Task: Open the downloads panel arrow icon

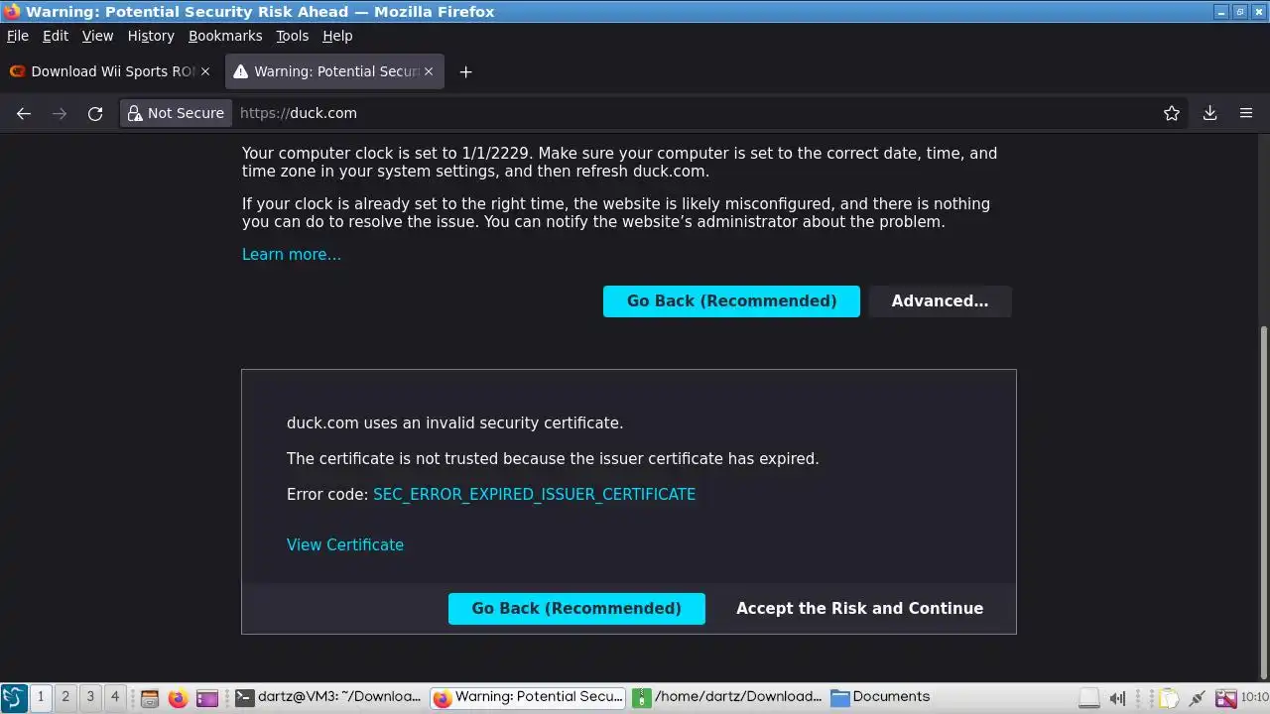Action: click(x=1209, y=113)
